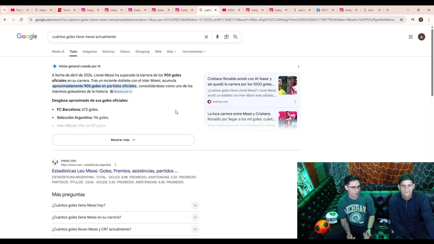434x244 pixels.
Task: Open the tab search dropdown arrow
Action: click(4, 10)
